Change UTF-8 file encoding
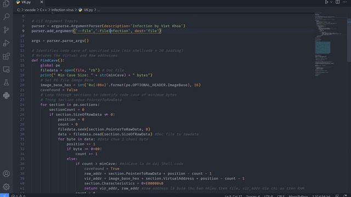The image size is (351, 197). [268, 196]
